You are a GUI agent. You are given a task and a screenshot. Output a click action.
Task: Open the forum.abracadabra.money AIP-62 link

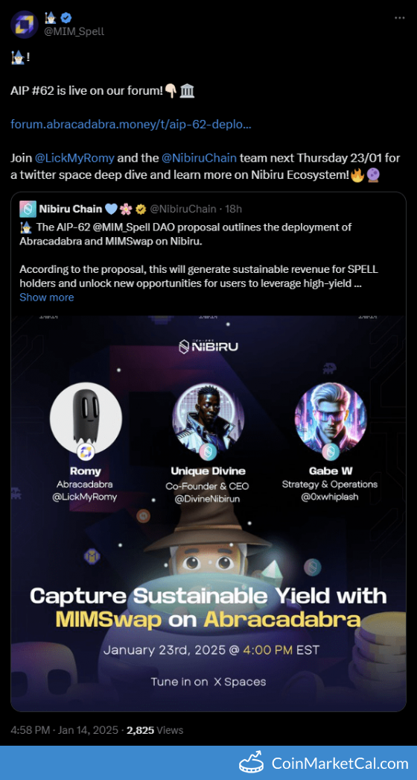pyautogui.click(x=131, y=125)
